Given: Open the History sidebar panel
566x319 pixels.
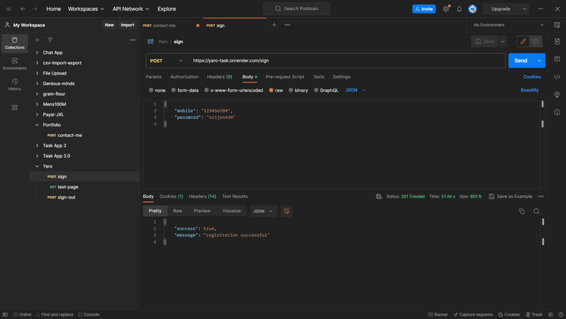Looking at the screenshot, I should pos(15,84).
